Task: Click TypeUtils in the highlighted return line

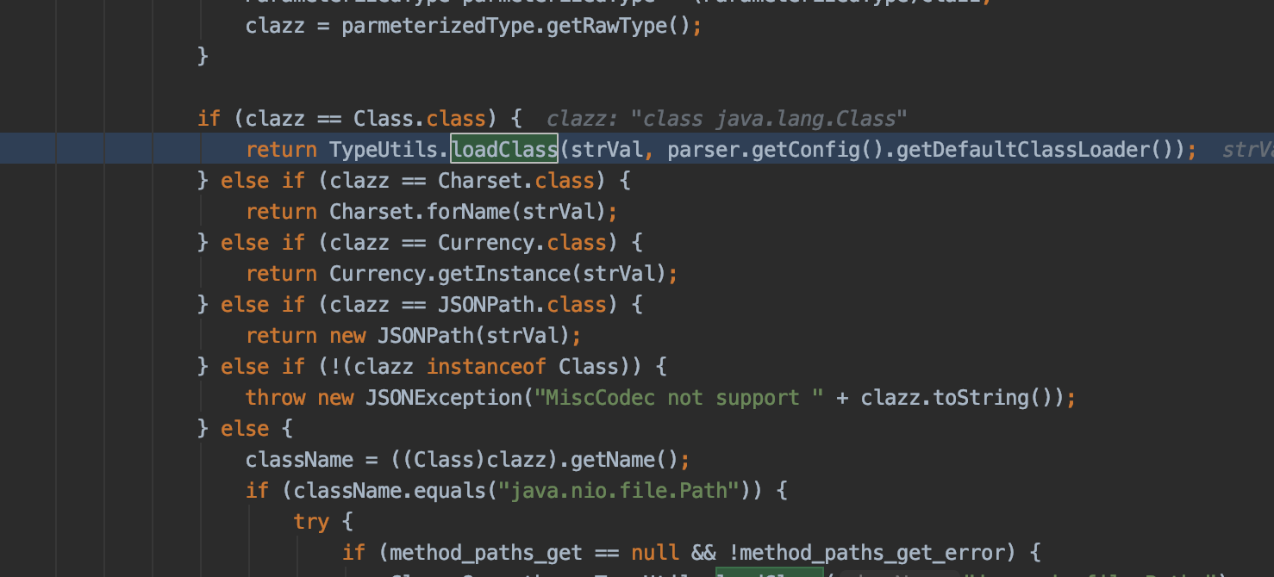Action: 384,150
